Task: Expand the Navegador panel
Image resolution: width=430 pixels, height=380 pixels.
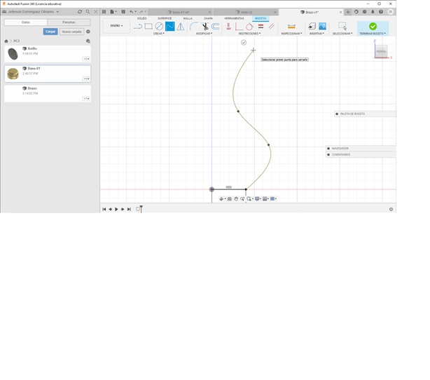Action: pos(328,149)
